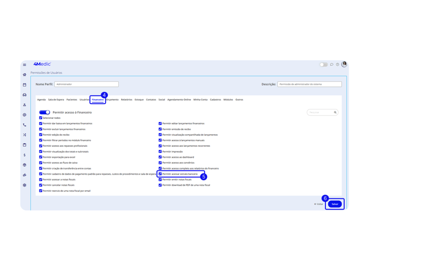Open the Relatórios tab

coord(127,99)
